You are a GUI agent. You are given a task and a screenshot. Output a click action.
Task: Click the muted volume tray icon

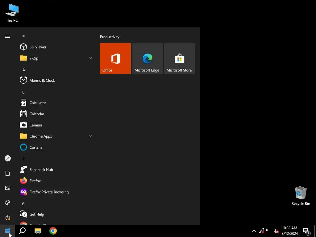click(x=276, y=231)
